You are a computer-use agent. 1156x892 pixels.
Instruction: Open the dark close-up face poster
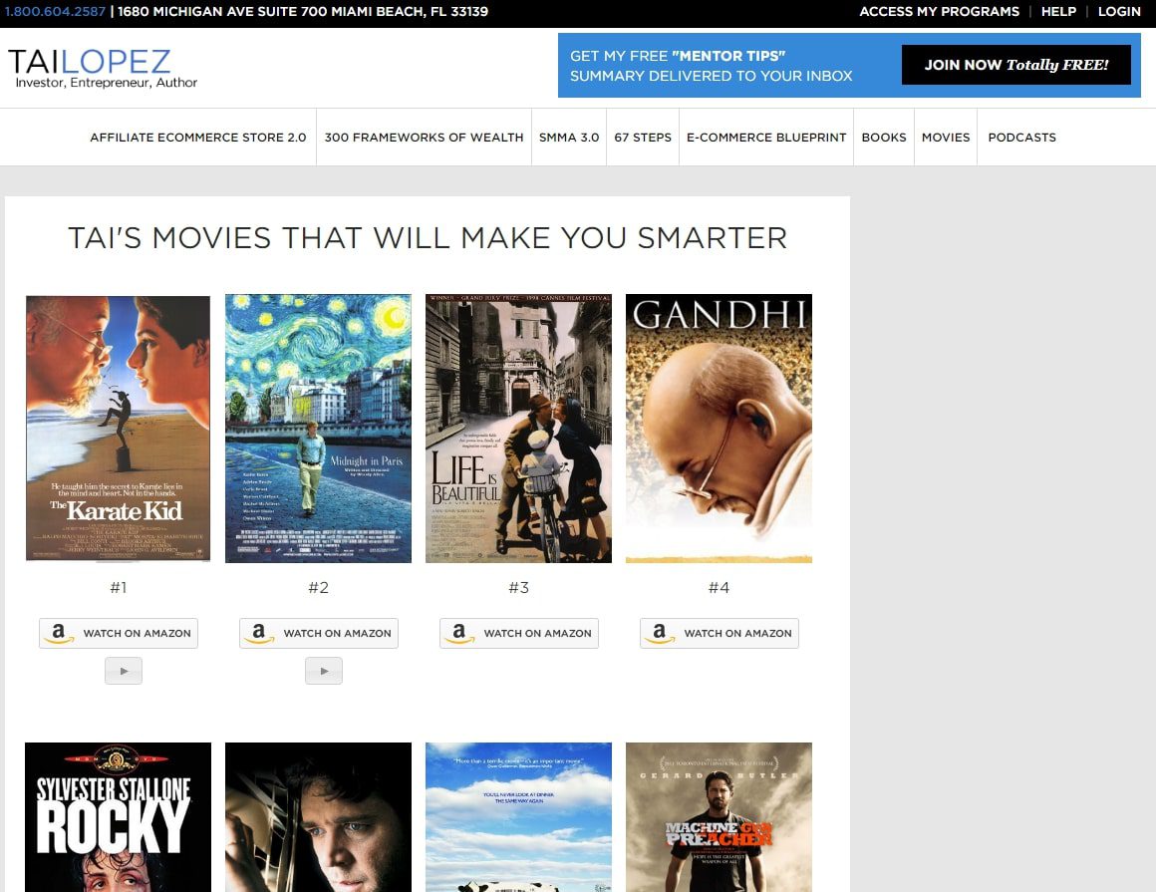[319, 817]
